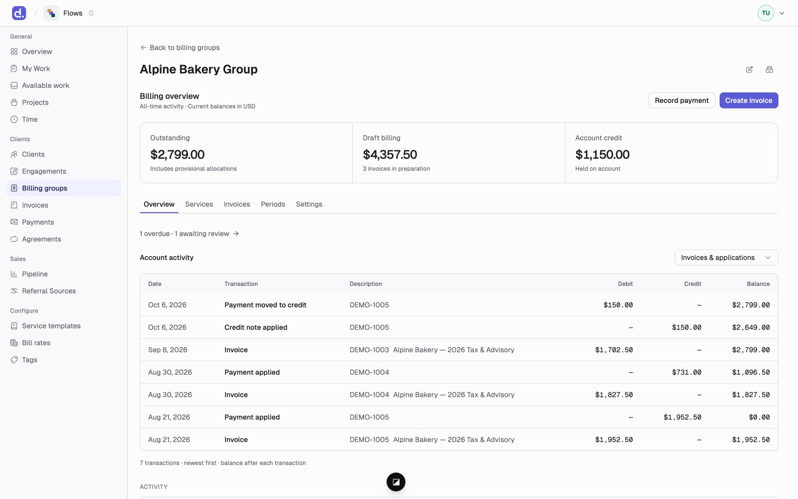This screenshot has width=798, height=499.
Task: Open Referral Sources in sidebar
Action: [x=63, y=291]
